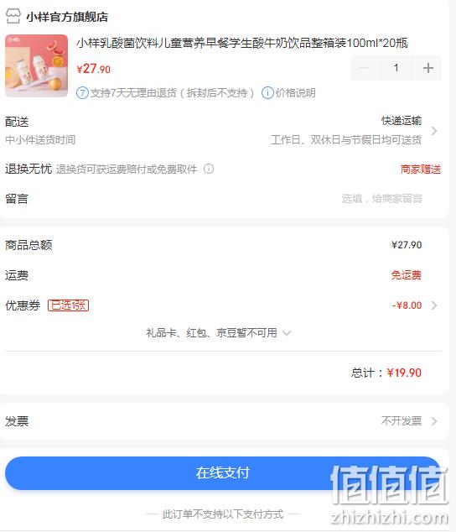Screen dimensions: 456x532
Task: Open 小样官方旗舰店 store name link
Action: [x=67, y=17]
